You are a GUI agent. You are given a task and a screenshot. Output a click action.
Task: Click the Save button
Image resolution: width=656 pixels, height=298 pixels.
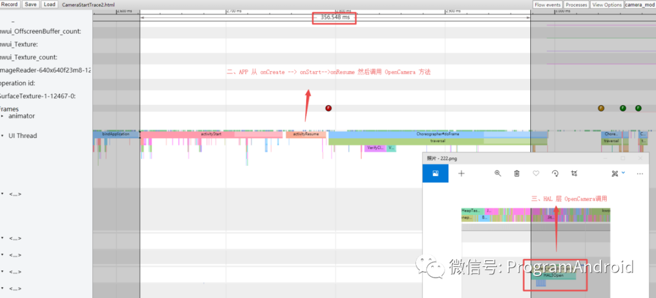(x=30, y=4)
